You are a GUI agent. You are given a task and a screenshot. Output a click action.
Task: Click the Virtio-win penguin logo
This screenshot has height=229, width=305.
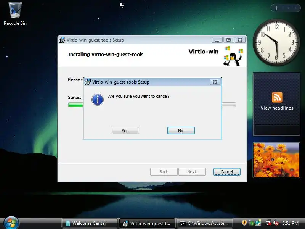pyautogui.click(x=233, y=56)
